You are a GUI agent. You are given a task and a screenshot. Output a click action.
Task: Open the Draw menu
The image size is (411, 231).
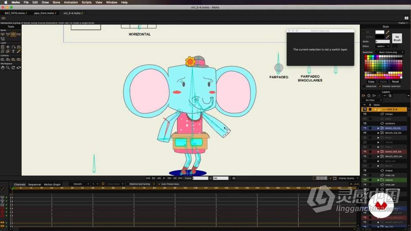[46, 2]
